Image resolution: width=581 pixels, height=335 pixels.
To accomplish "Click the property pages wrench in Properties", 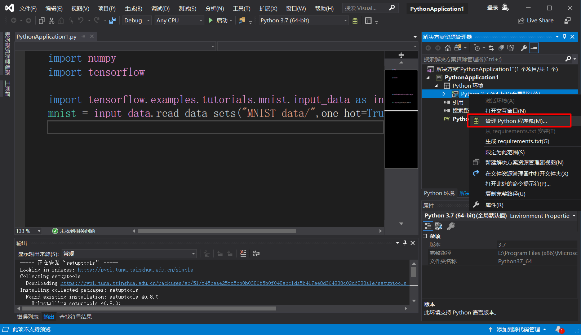I will [x=451, y=226].
